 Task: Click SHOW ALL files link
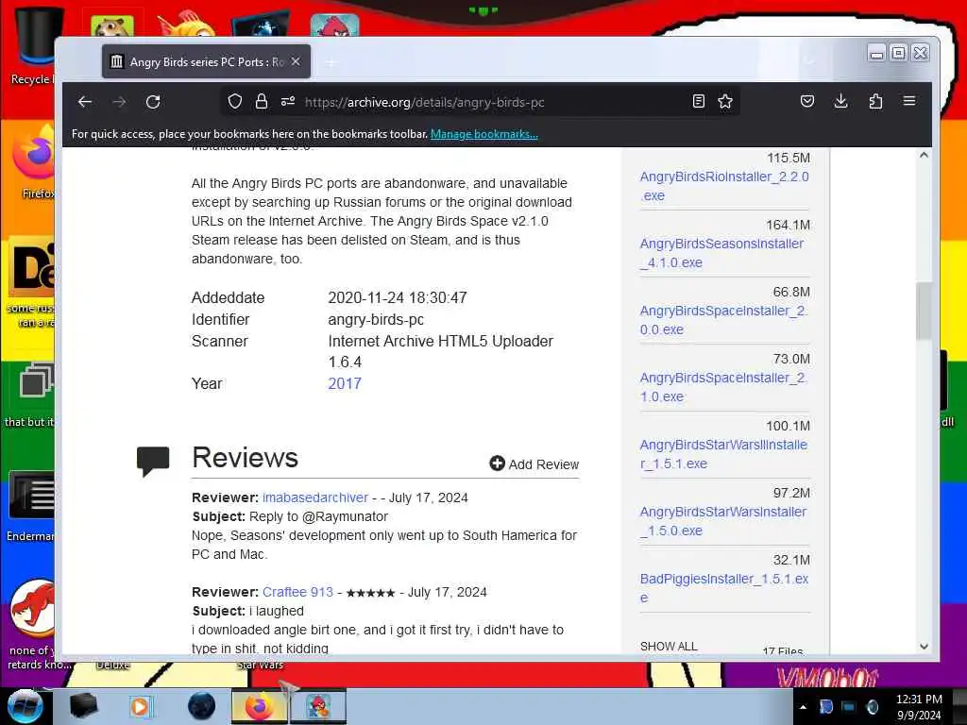(669, 646)
